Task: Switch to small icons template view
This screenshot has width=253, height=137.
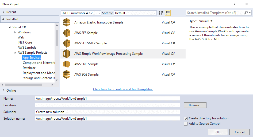Action: (161, 13)
